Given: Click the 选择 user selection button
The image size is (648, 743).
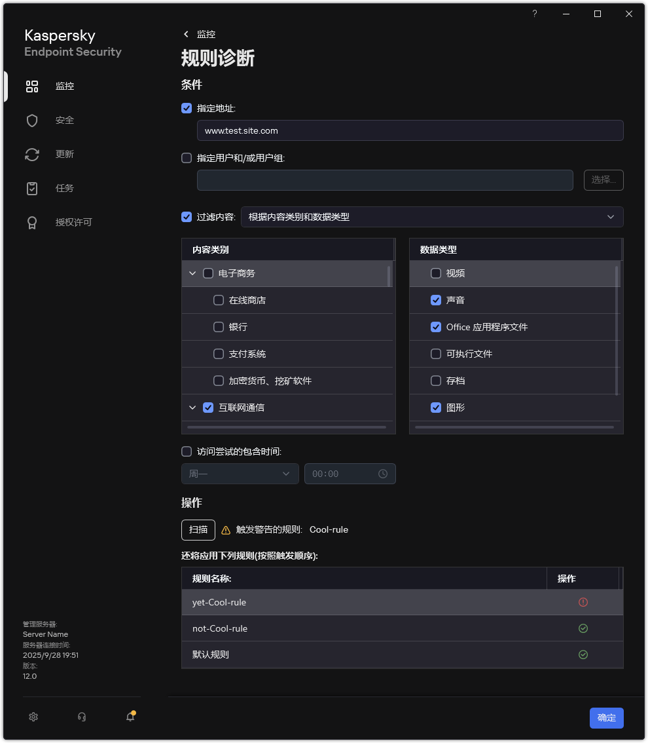Looking at the screenshot, I should pyautogui.click(x=603, y=180).
